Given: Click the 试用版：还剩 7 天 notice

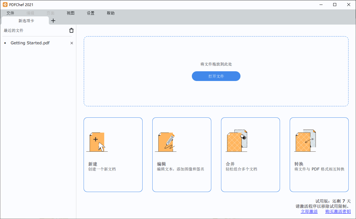Looking at the screenshot, I should click(333, 201).
